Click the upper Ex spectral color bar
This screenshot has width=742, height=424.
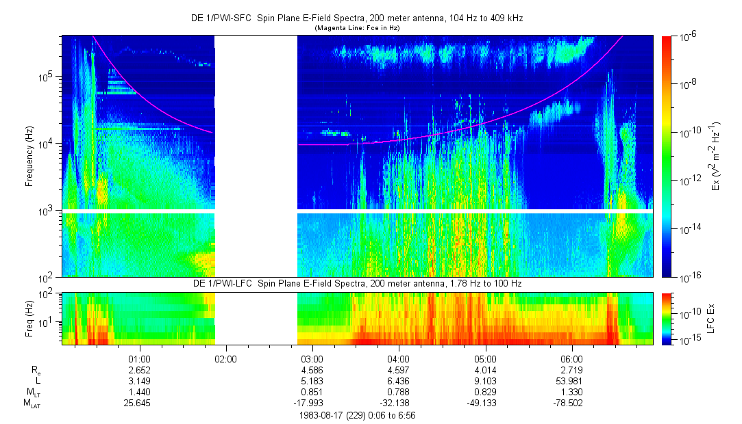(667, 156)
